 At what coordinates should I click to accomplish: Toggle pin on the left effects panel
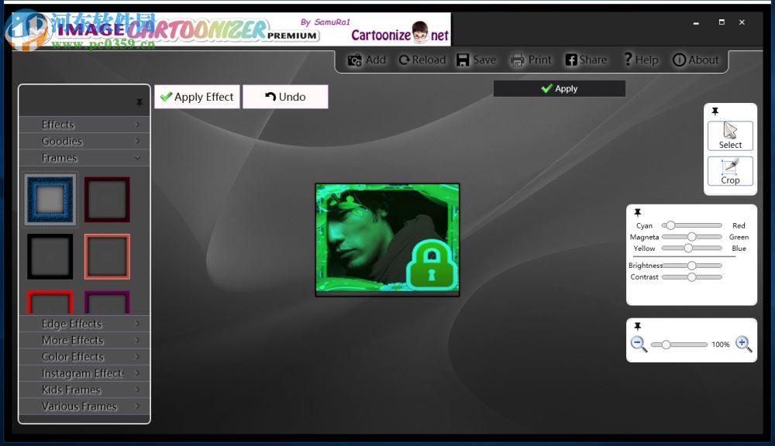tap(139, 102)
